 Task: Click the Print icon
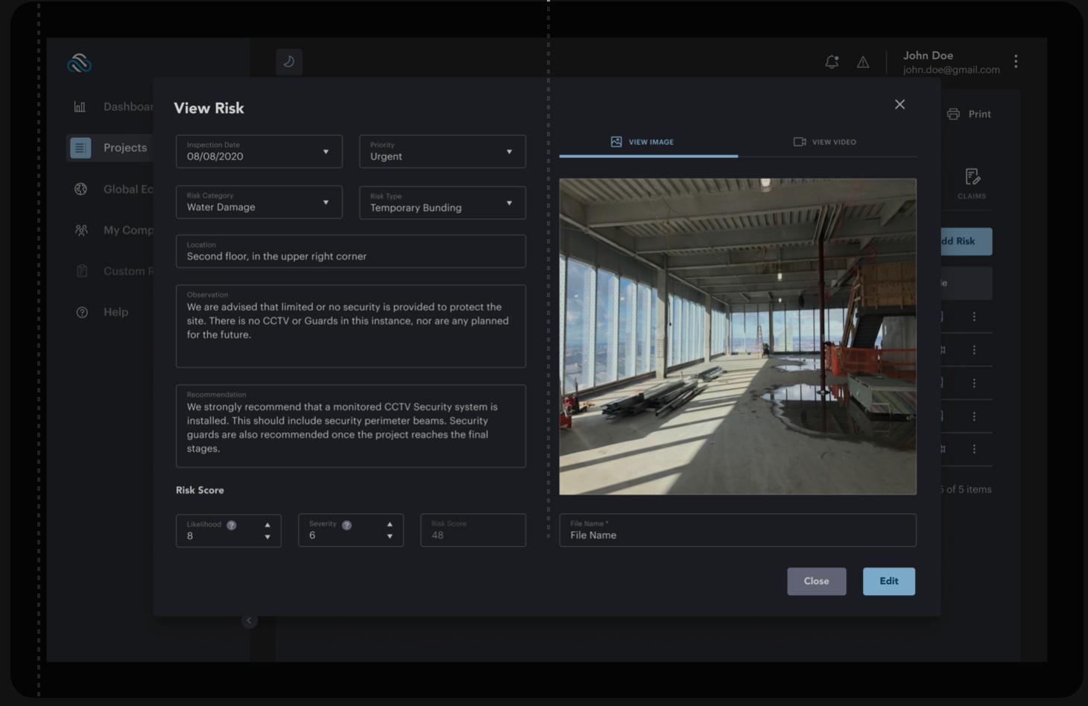953,114
